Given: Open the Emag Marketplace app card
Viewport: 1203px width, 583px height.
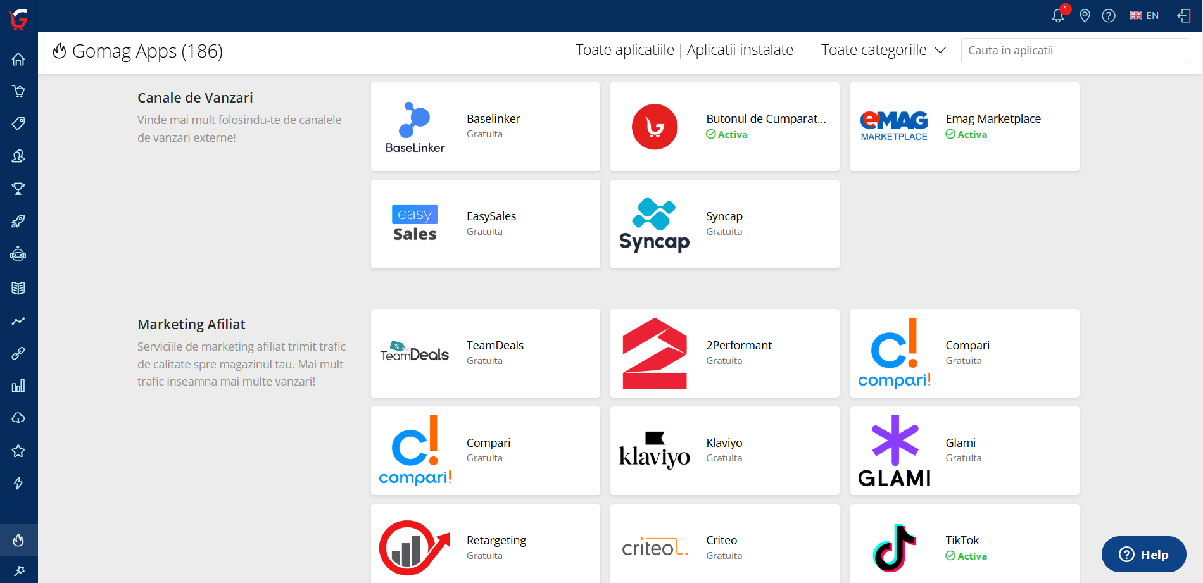Looking at the screenshot, I should point(964,127).
